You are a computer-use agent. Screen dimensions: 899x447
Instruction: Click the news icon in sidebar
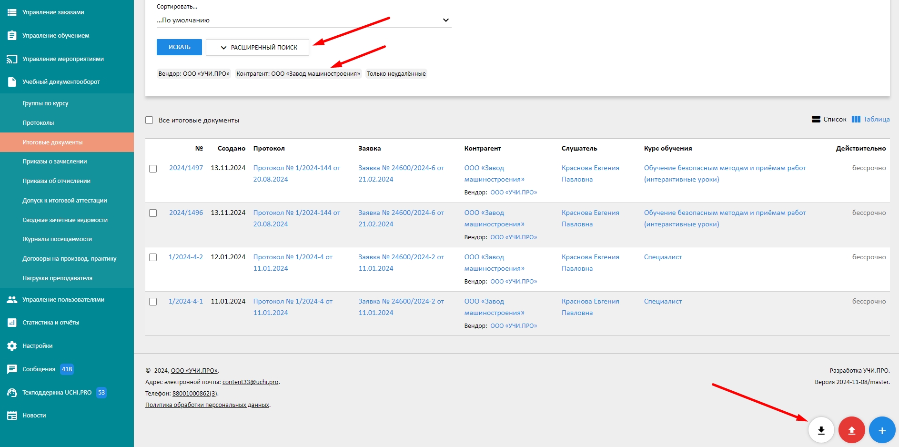pyautogui.click(x=12, y=416)
